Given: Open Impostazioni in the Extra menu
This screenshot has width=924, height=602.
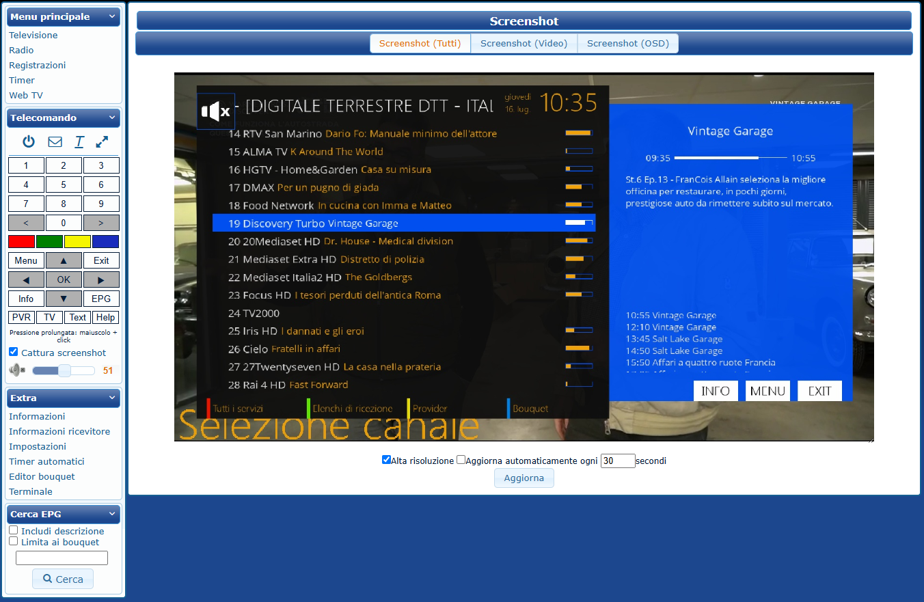Looking at the screenshot, I should coord(38,446).
